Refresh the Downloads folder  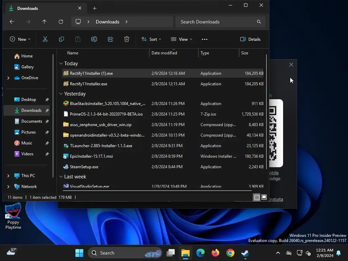61,22
